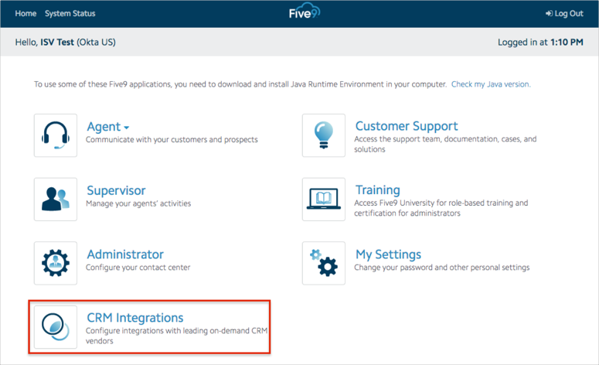Select the Administrator heading link
Screen dimensions: 599x365
point(125,254)
